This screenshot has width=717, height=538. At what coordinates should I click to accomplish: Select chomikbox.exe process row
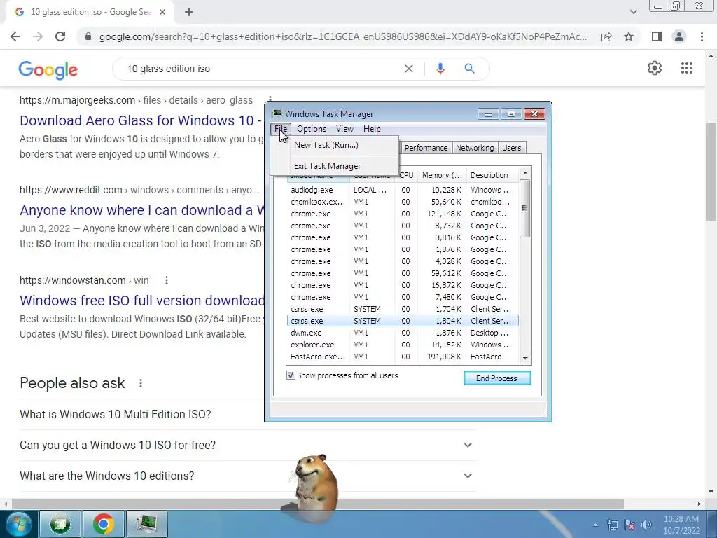(403, 202)
